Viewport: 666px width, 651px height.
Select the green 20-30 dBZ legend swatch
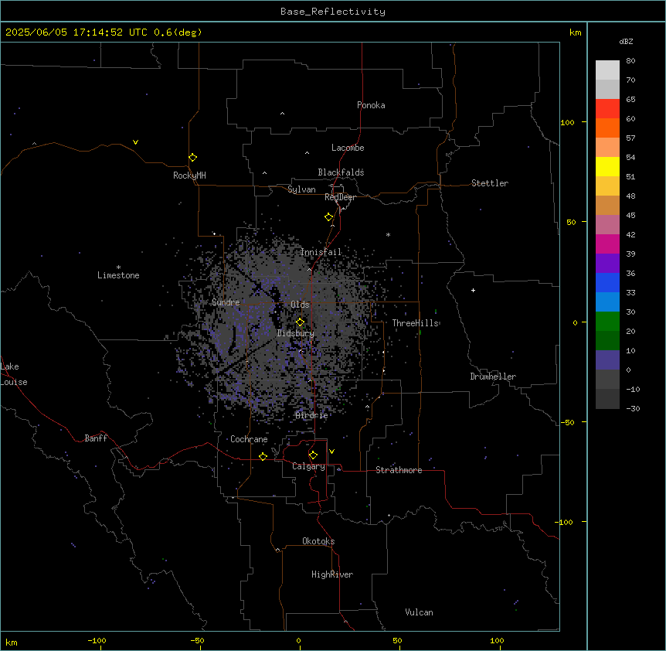pyautogui.click(x=607, y=322)
